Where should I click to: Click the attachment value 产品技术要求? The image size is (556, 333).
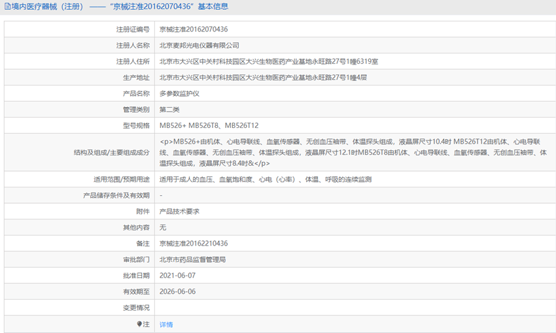179,211
